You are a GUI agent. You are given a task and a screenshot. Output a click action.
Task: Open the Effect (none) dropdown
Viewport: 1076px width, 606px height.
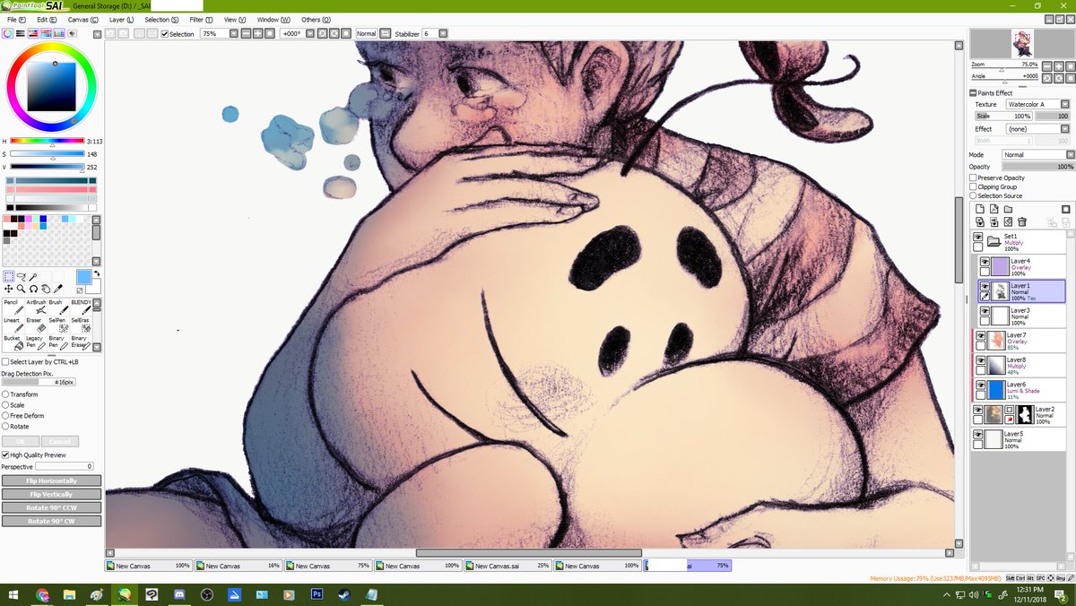pos(1064,129)
